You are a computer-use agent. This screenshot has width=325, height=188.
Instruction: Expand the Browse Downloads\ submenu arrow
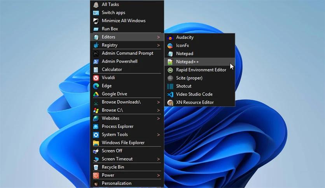[x=158, y=102]
